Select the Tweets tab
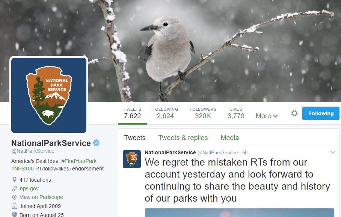 135,138
